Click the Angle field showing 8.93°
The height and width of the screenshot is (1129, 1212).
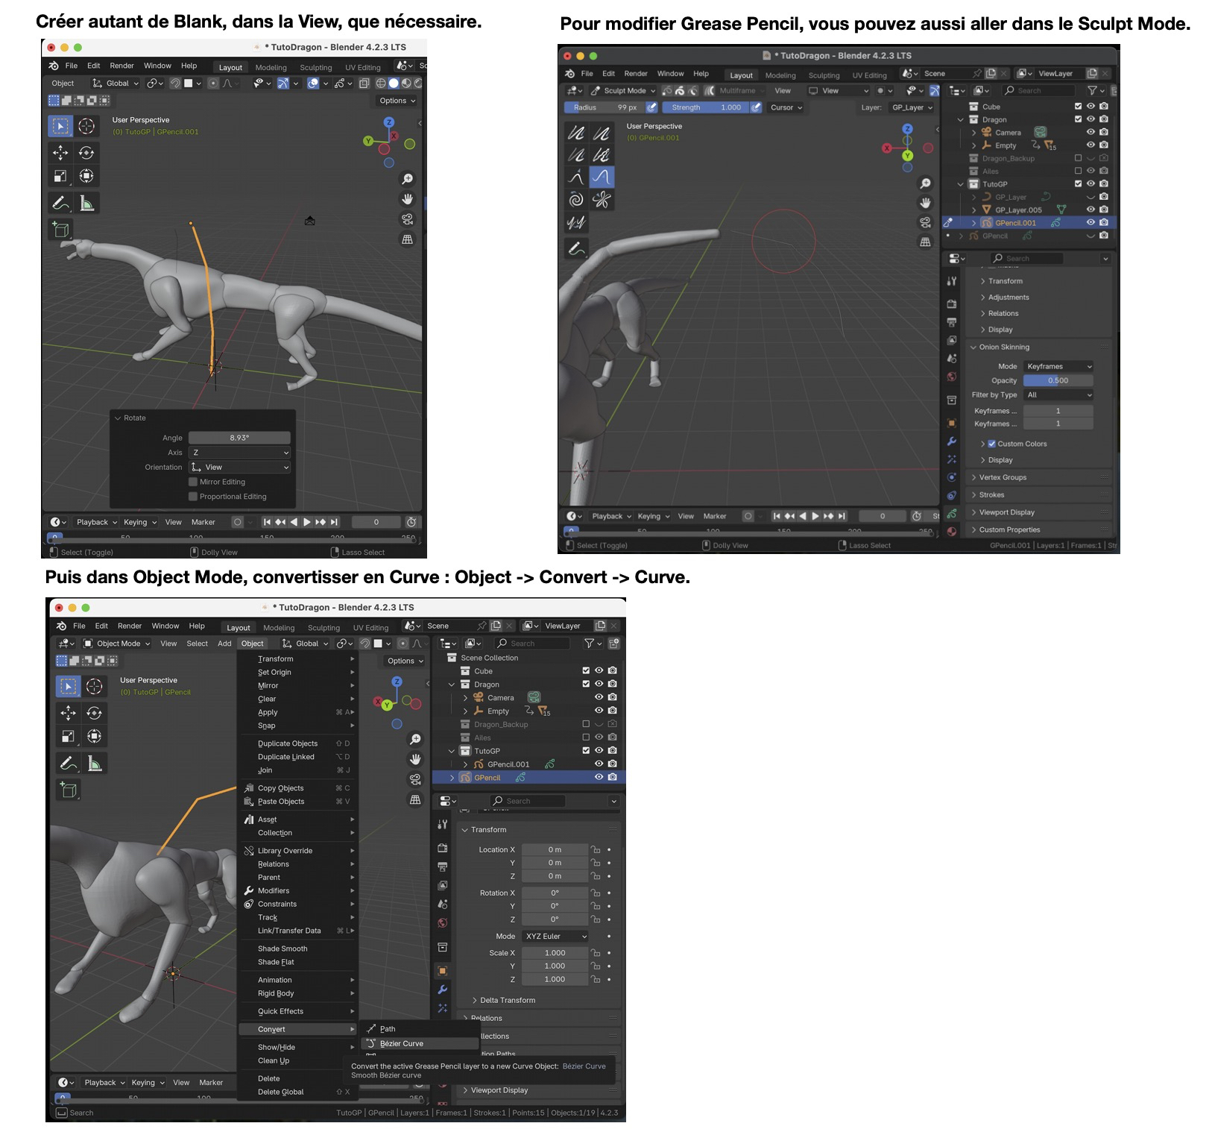tap(239, 438)
